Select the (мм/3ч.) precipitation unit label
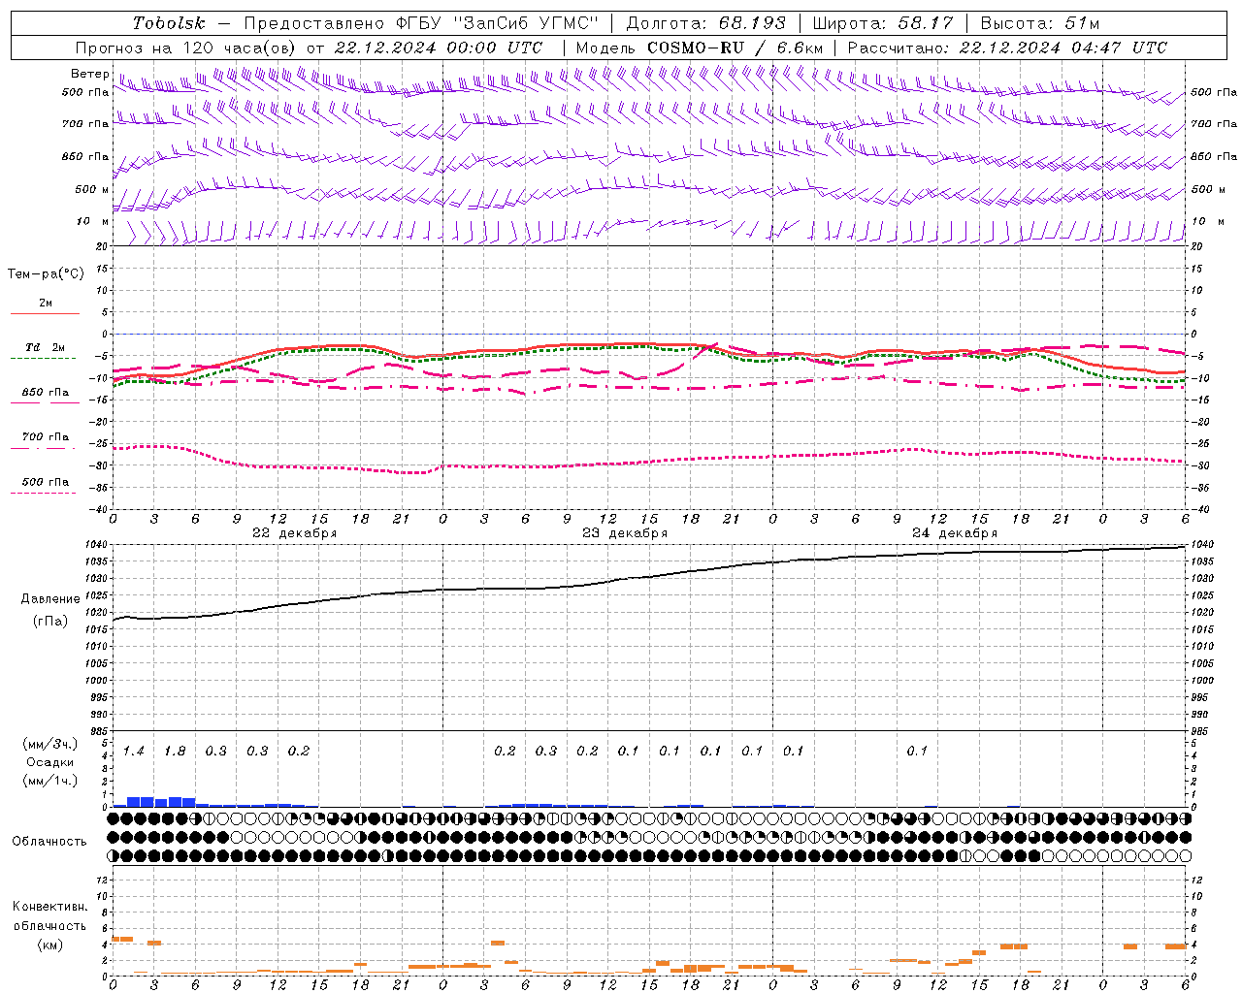Screen dimensions: 1242x993 (x=50, y=744)
